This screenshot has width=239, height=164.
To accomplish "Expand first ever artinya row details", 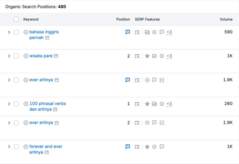I will click(x=9, y=80).
